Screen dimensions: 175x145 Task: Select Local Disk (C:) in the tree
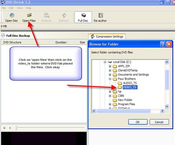[x=122, y=62]
